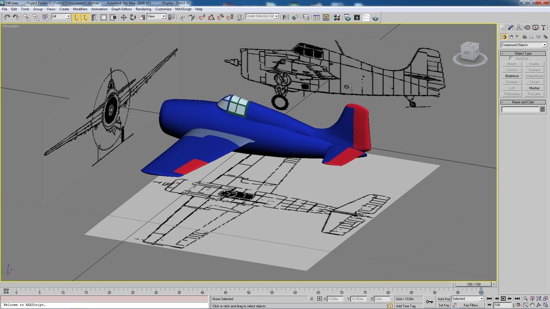The height and width of the screenshot is (309, 550).
Task: Click the Render teapot icon
Action: pos(376,17)
